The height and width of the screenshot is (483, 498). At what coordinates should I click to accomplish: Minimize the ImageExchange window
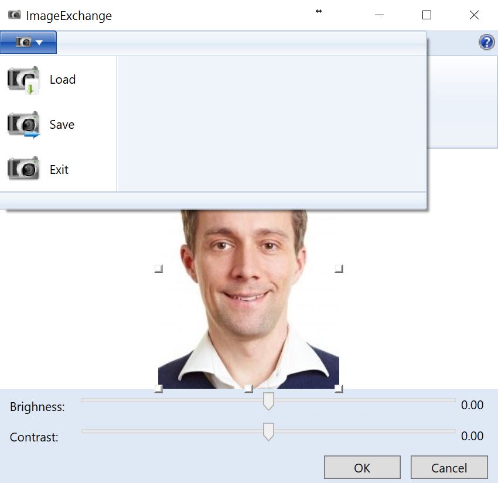(380, 15)
